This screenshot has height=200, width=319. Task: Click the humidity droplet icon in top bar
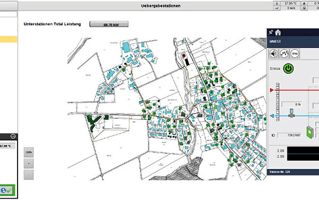pyautogui.click(x=304, y=4)
